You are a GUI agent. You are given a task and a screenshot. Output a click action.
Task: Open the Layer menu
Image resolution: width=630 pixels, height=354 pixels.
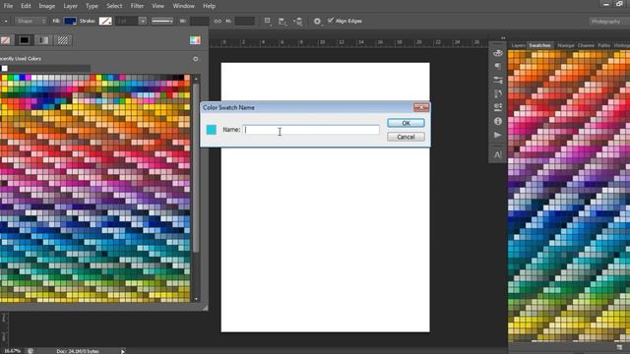pyautogui.click(x=70, y=6)
